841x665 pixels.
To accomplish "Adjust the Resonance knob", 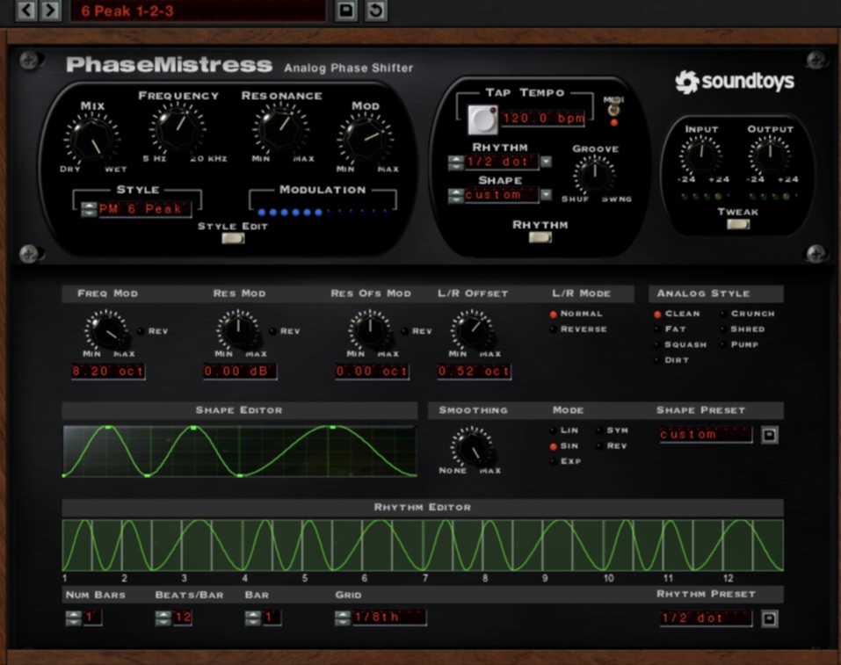I will click(280, 129).
